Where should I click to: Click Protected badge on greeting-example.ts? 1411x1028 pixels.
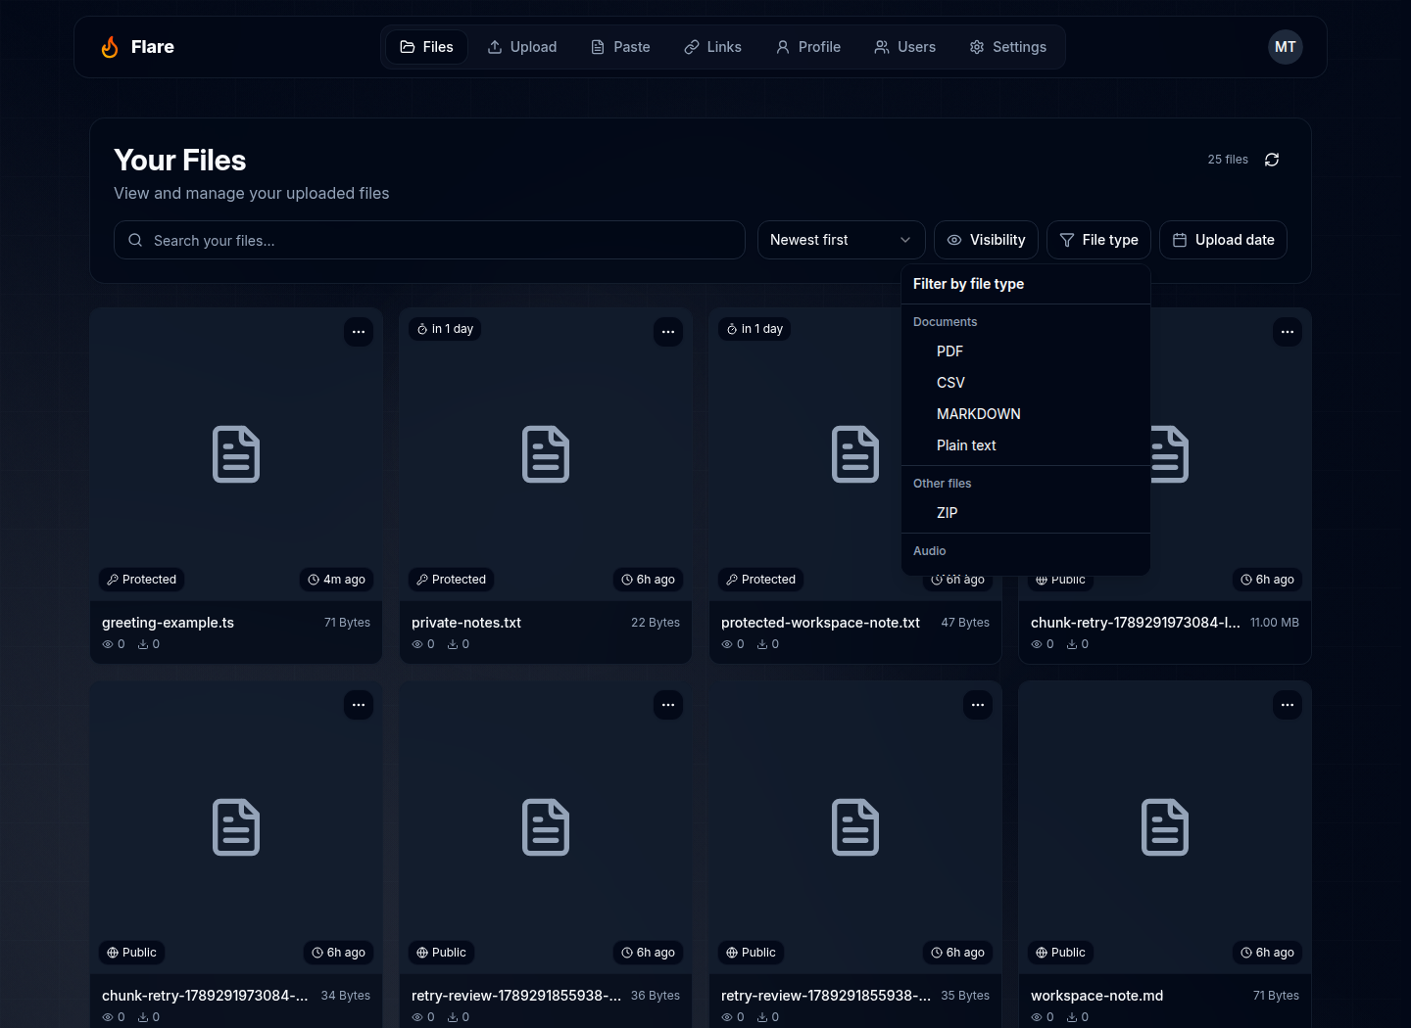pos(142,580)
